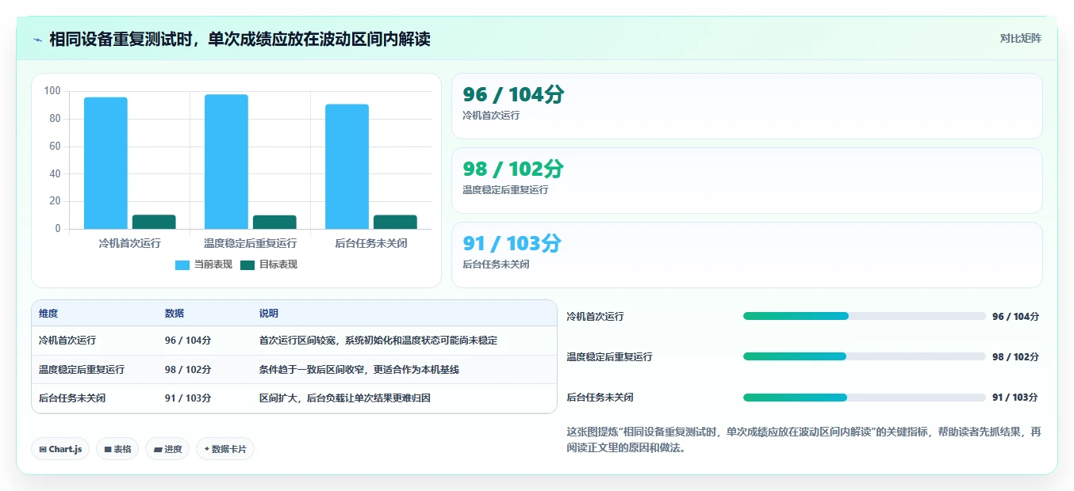Click the 对比矩阵 label in header
This screenshot has height=491, width=1074.
pos(1020,38)
